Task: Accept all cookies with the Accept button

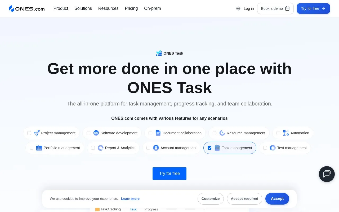Action: [277, 199]
